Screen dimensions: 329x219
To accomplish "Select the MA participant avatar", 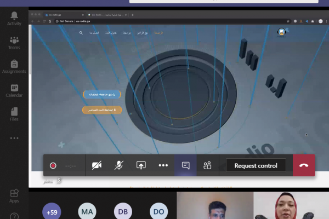I will pos(87,211).
